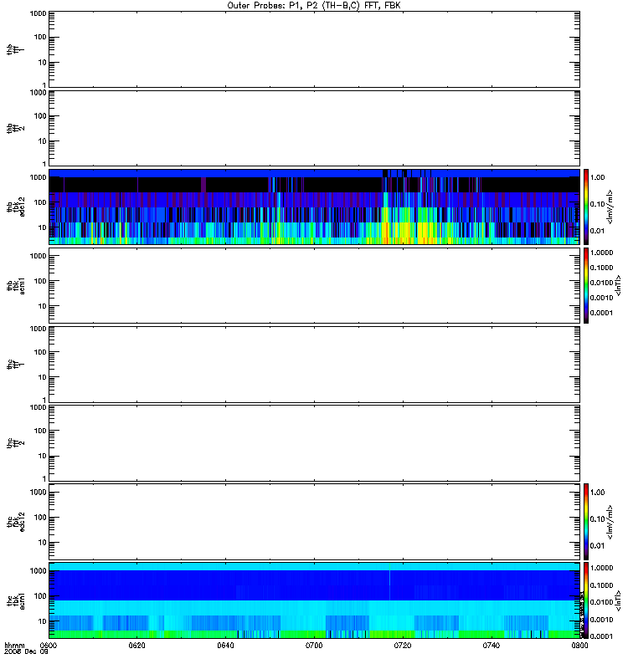
Task: Select the 'thb fbk scm1' panel label
Action: click(x=15, y=285)
